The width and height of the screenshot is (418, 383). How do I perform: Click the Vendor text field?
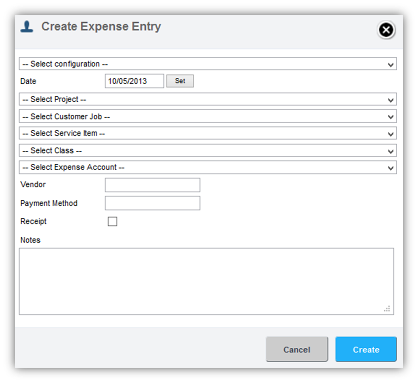153,185
